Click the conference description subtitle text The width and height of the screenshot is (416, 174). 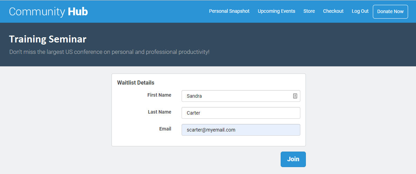pyautogui.click(x=109, y=52)
